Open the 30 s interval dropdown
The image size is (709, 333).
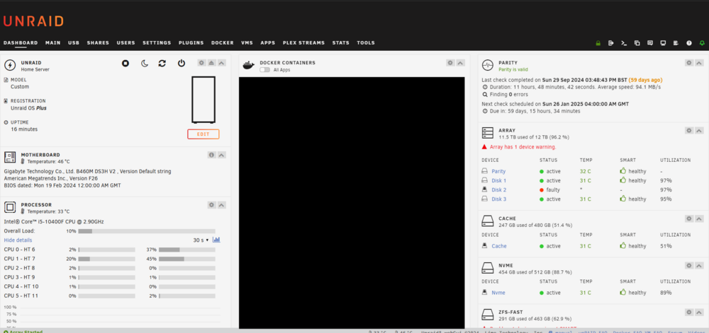tap(201, 240)
